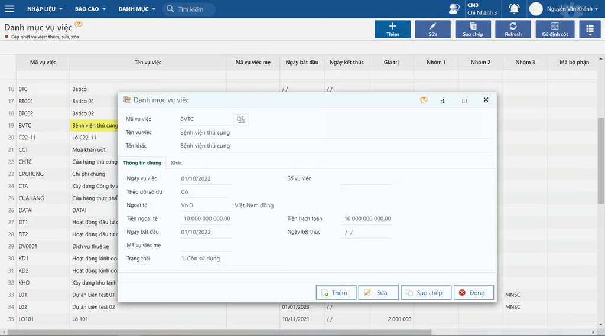
Task: Select the row with code C22-11
Action: click(27, 138)
